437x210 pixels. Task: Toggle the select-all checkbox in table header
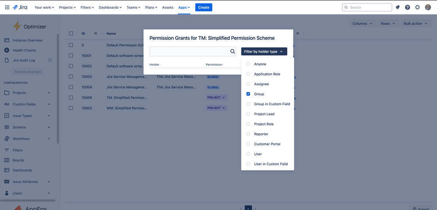[71, 33]
